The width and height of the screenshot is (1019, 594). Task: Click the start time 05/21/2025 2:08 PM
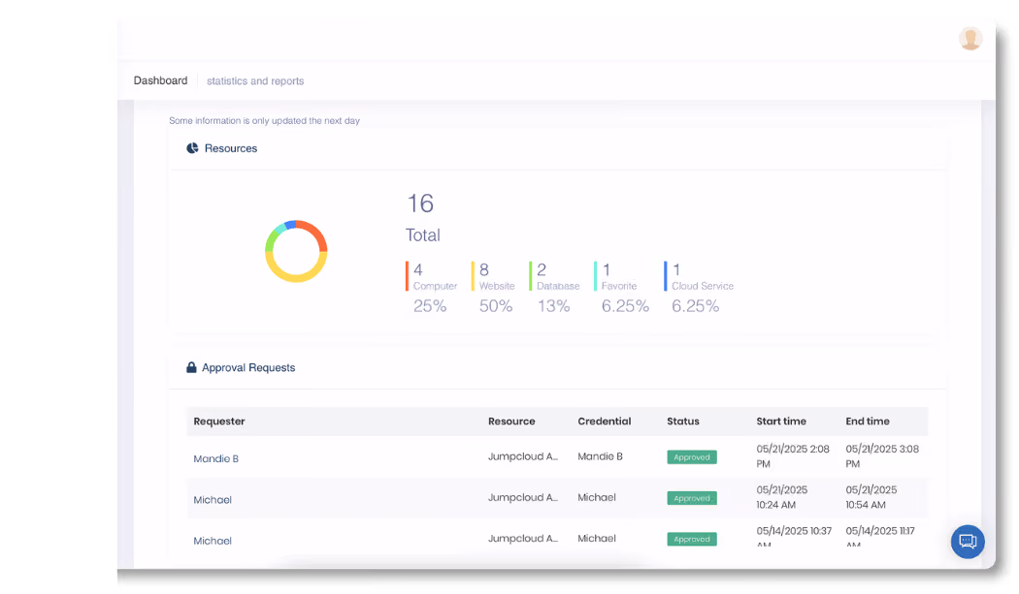pyautogui.click(x=793, y=456)
